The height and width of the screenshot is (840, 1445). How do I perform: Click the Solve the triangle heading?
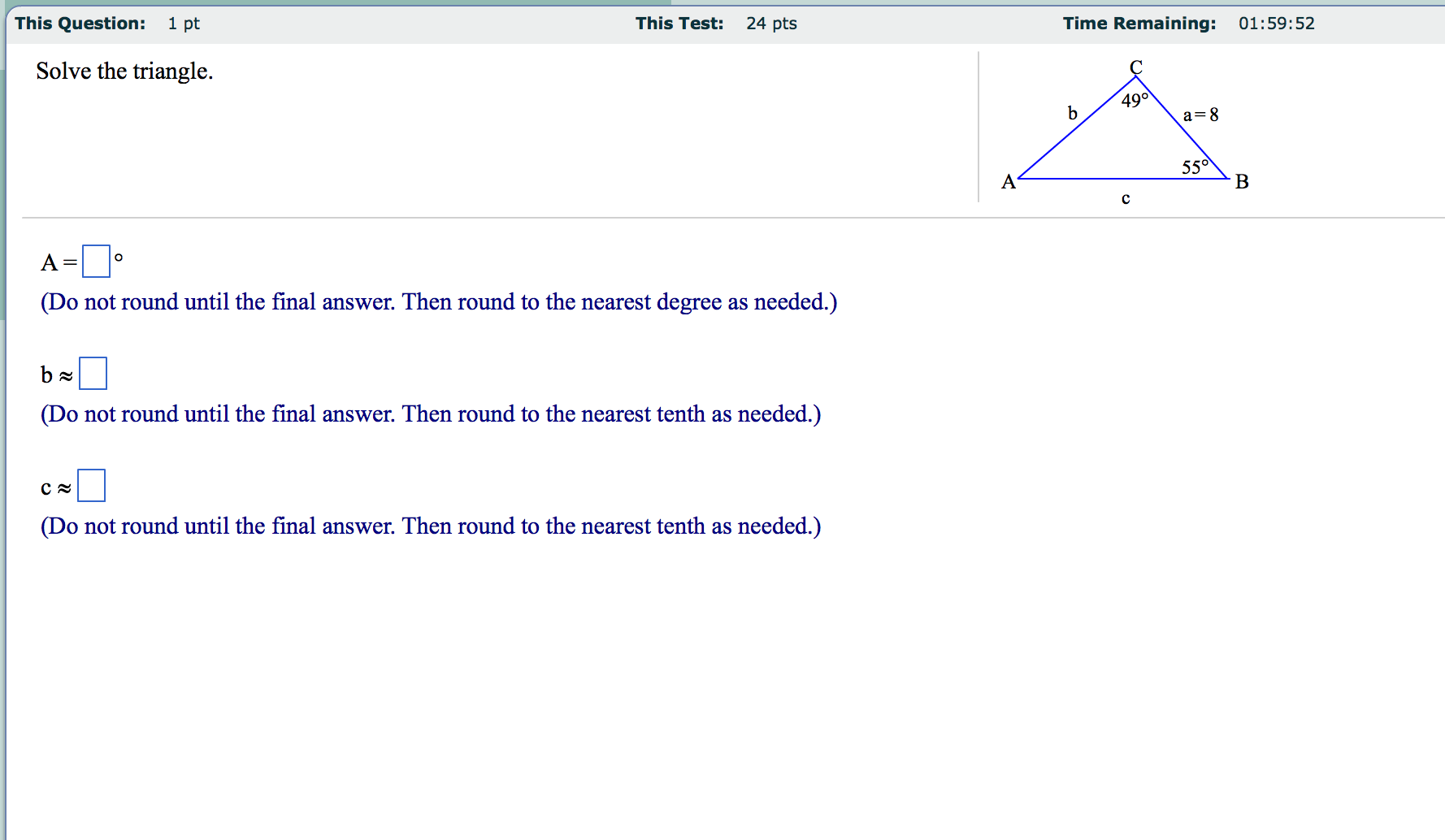[125, 71]
